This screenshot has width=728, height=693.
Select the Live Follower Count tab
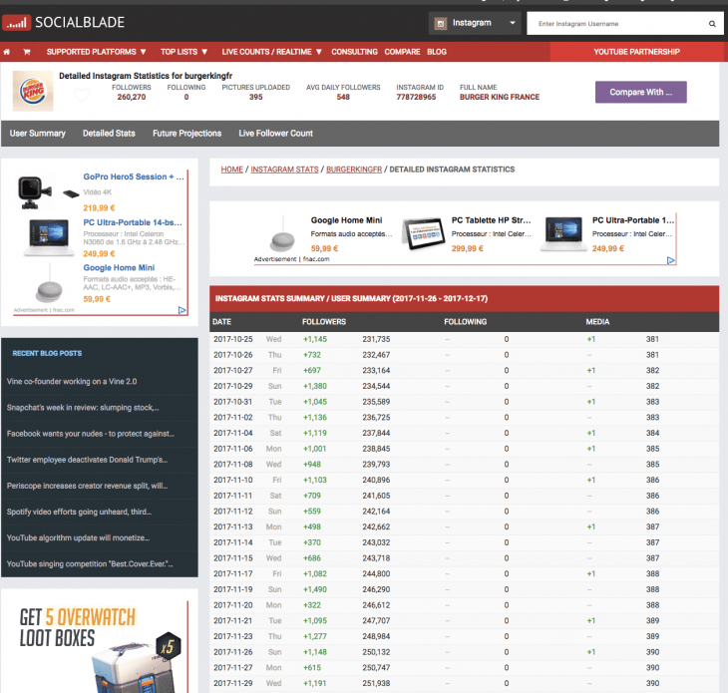[275, 133]
